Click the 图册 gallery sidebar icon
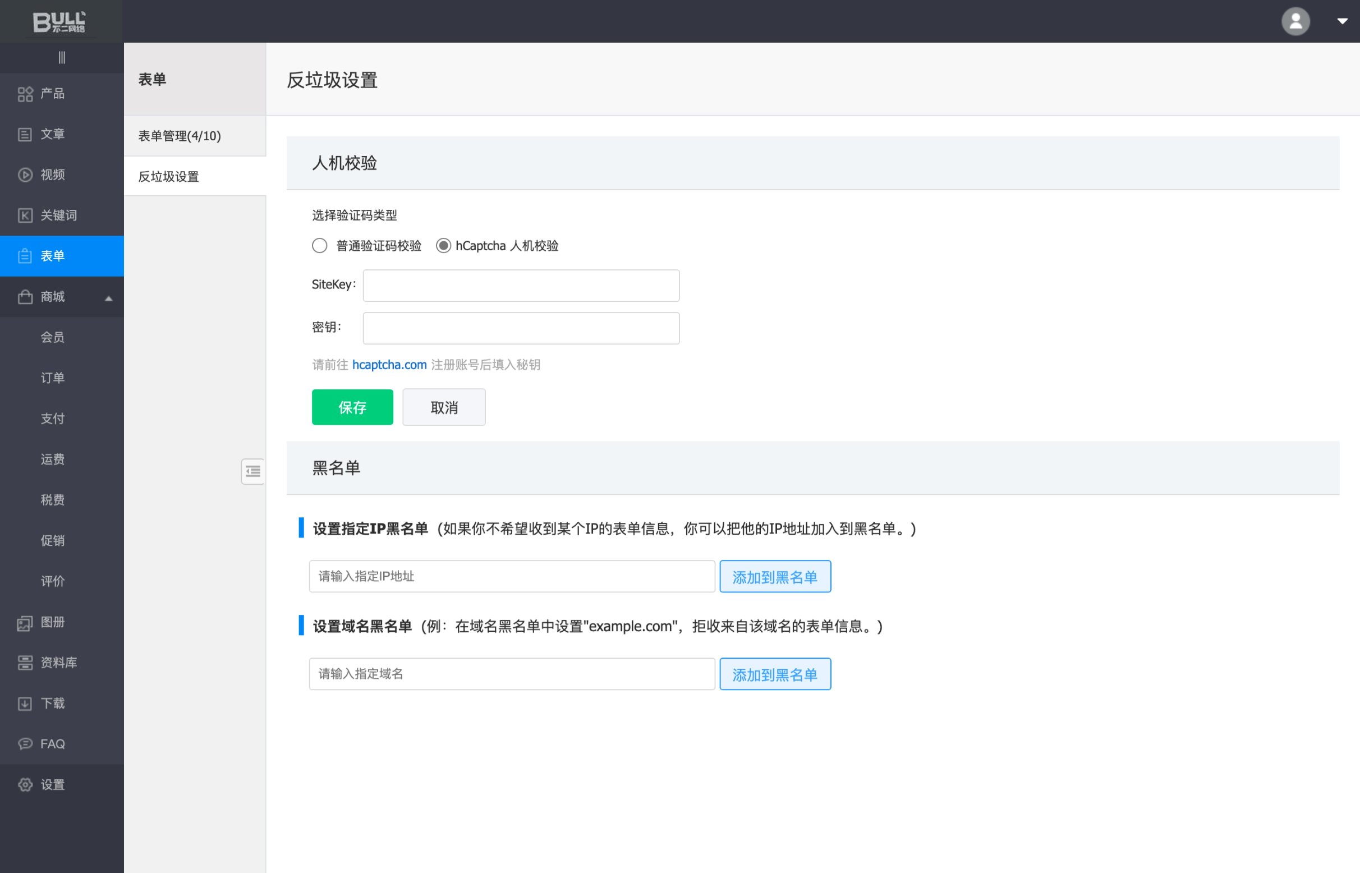The image size is (1360, 873). (x=25, y=623)
